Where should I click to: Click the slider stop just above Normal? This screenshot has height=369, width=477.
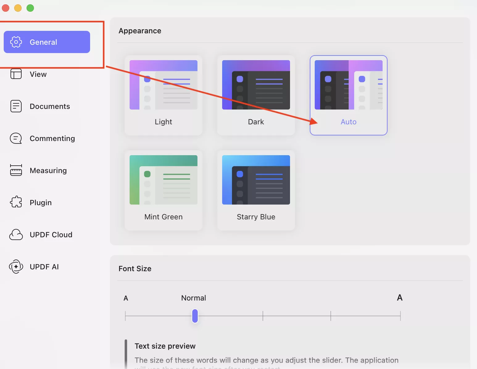263,316
